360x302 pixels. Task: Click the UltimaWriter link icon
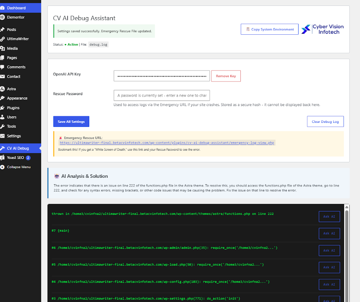[x=2, y=39]
